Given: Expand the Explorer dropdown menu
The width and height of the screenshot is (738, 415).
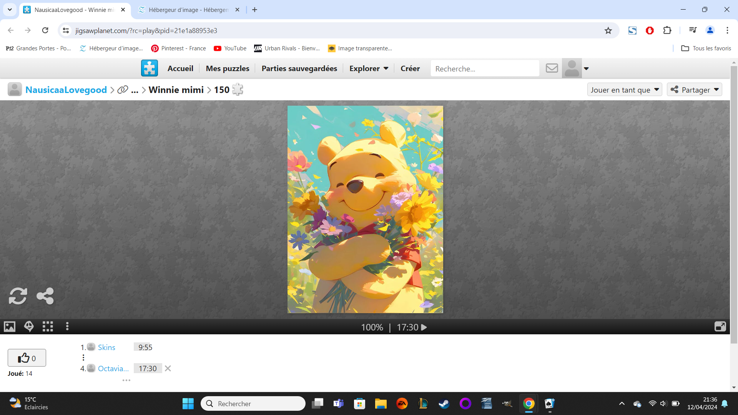Looking at the screenshot, I should (369, 68).
